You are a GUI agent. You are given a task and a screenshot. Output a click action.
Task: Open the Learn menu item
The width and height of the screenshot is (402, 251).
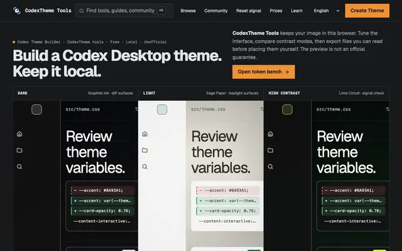pyautogui.click(x=296, y=11)
